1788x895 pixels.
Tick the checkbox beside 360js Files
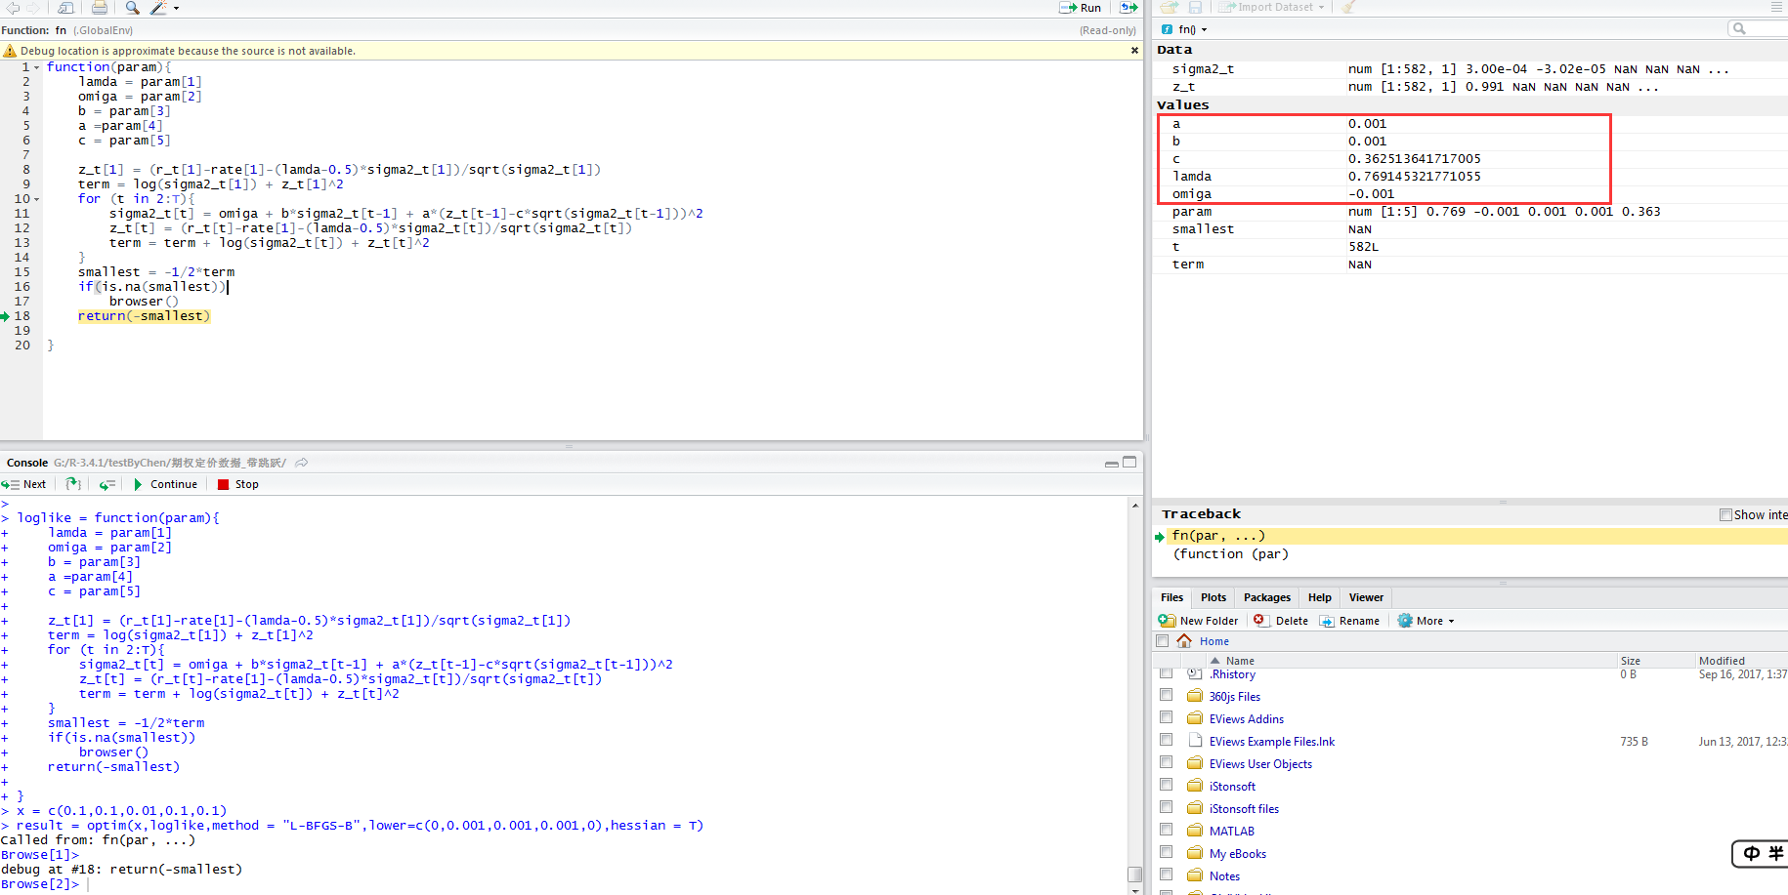tap(1166, 696)
